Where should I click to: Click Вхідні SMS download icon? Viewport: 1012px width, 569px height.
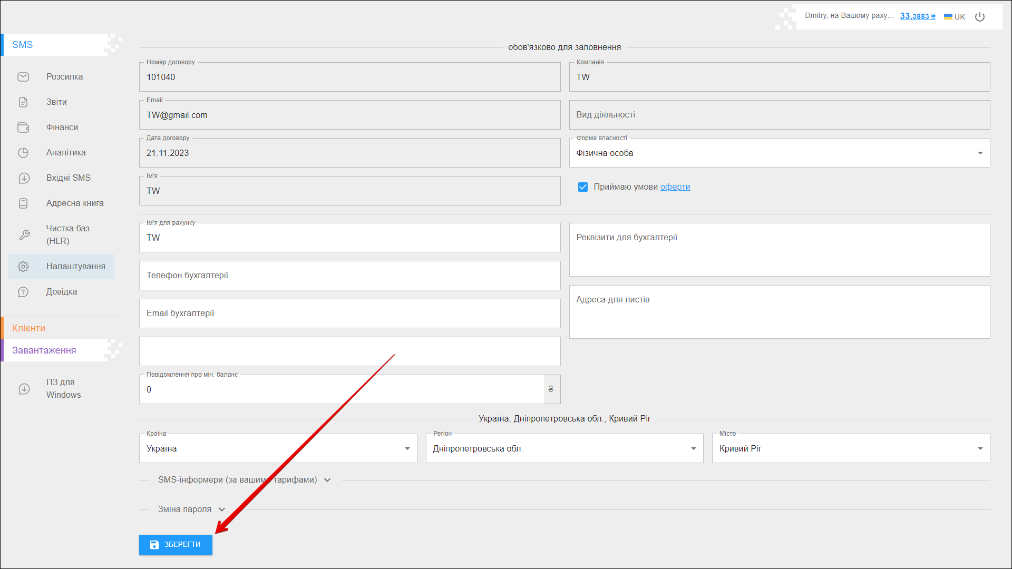click(x=23, y=178)
